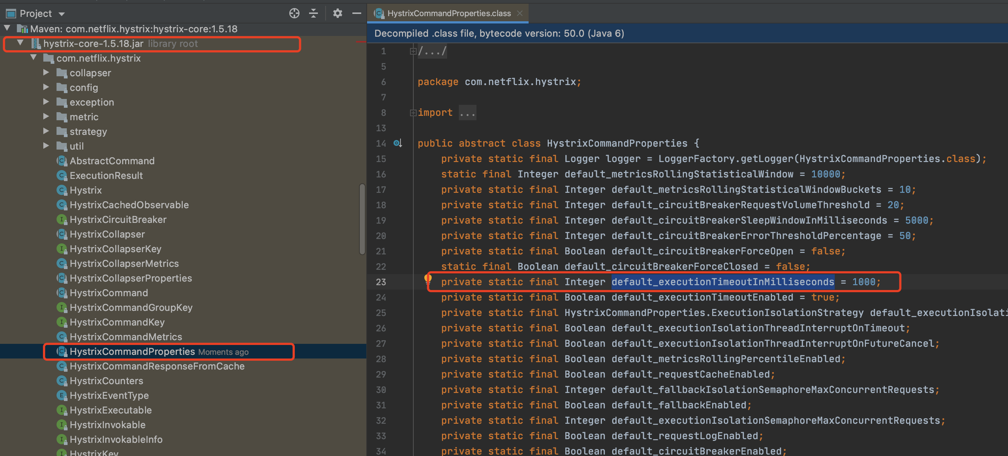Collapse the com.netflix.hystrix package
Image resolution: width=1008 pixels, height=456 pixels.
pos(34,58)
